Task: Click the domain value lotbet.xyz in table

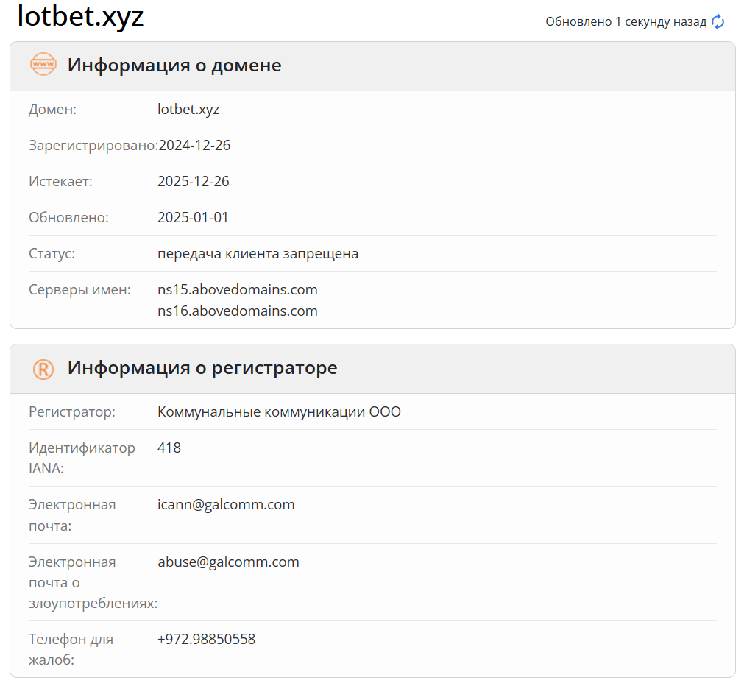Action: [188, 110]
